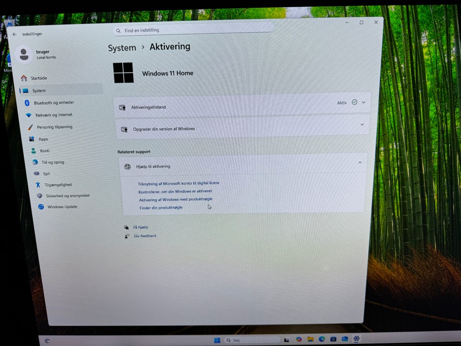This screenshot has height=346, width=461.
Task: Click the Aktiv checkmark status icon
Action: pyautogui.click(x=354, y=102)
